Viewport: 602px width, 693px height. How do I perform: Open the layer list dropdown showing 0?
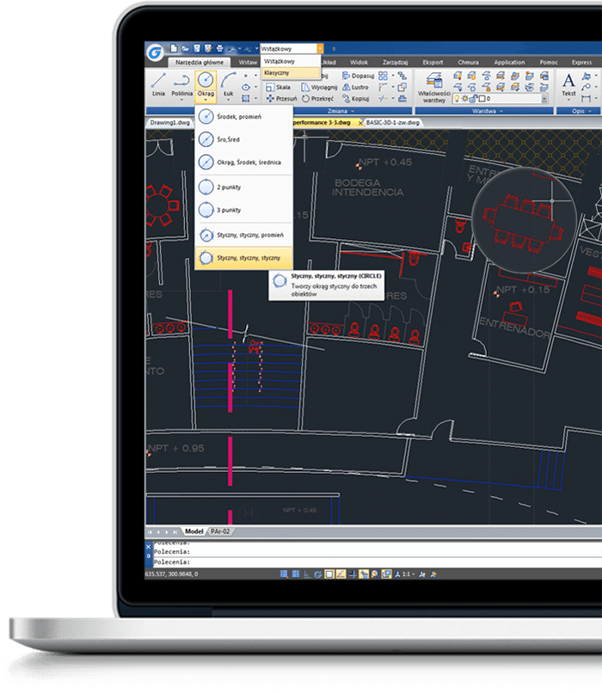[x=544, y=99]
